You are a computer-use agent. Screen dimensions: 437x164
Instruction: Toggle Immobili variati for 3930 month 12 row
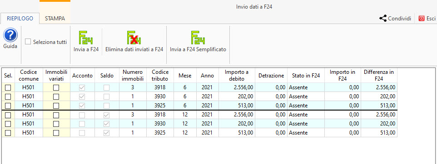click(x=56, y=124)
